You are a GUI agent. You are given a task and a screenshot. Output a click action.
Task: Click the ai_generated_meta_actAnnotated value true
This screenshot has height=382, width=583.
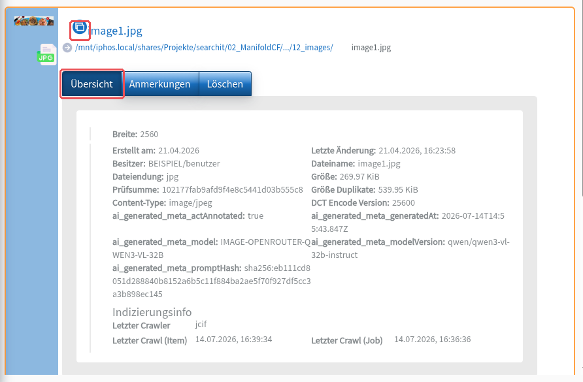click(x=256, y=216)
